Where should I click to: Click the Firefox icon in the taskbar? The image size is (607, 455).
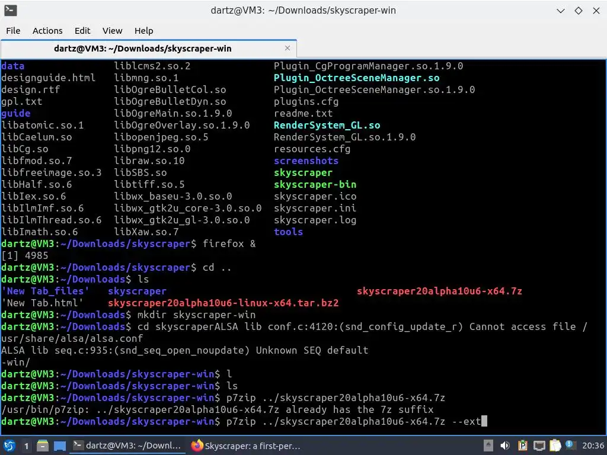[x=197, y=446]
